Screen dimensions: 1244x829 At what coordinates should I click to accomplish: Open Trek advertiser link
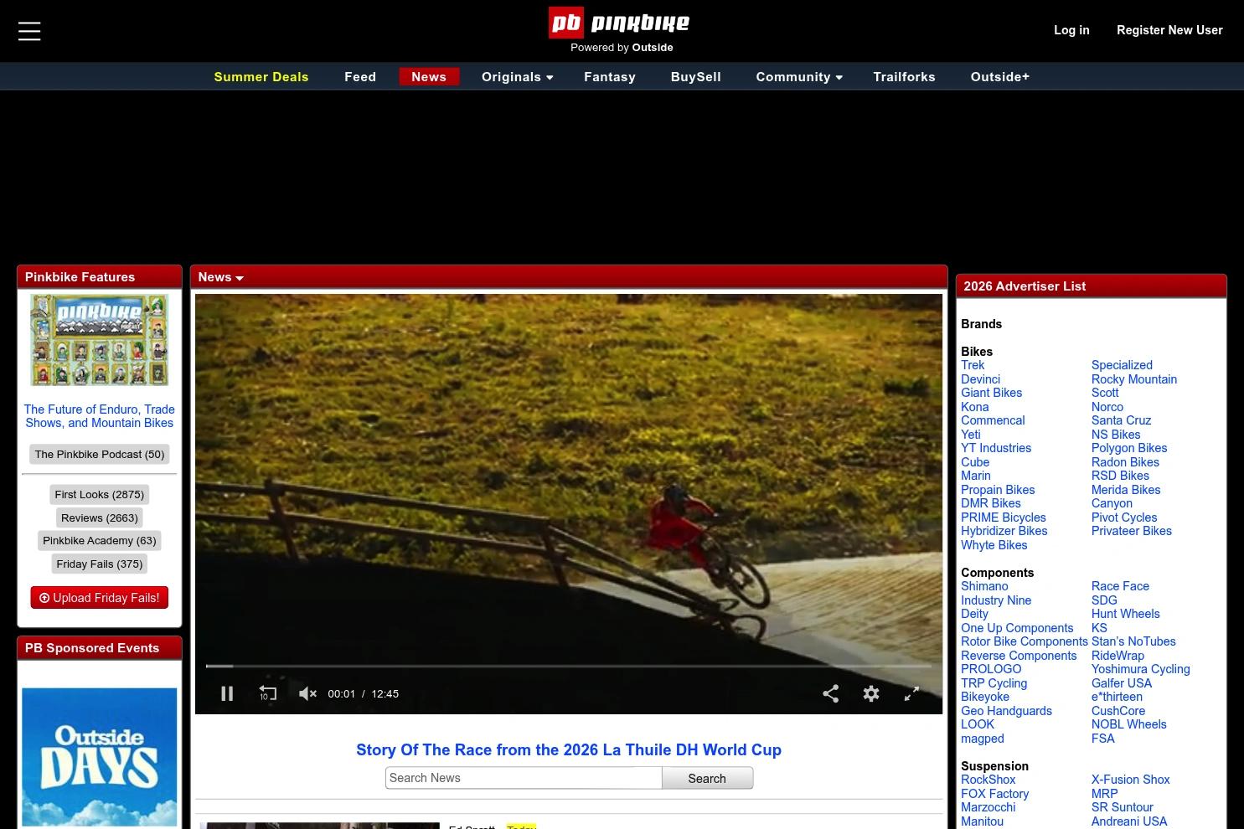(973, 365)
